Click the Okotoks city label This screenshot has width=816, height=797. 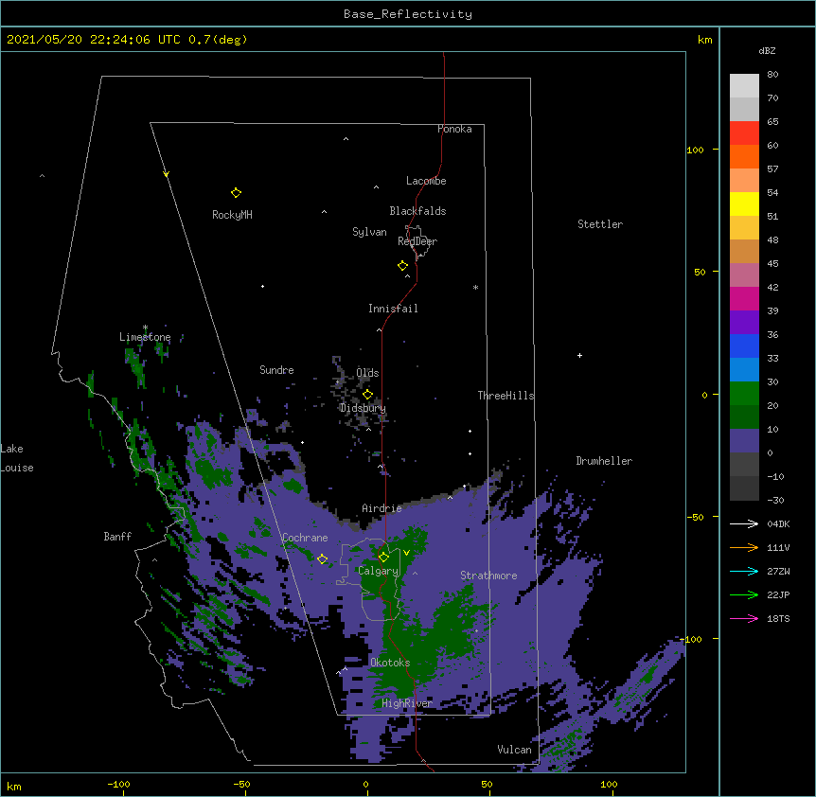(390, 663)
